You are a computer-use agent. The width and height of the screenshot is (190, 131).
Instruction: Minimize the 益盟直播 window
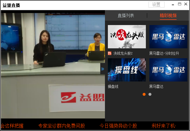point(173,5)
